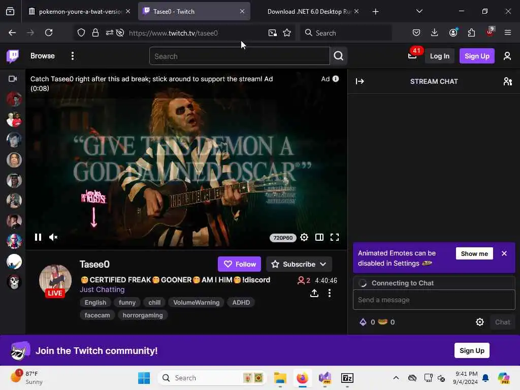The image size is (520, 390).
Task: Collapse the stream chat panel arrow
Action: click(x=360, y=81)
